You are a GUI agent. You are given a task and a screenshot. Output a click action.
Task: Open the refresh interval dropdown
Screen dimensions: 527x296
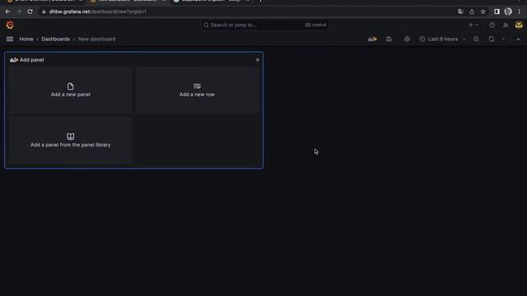click(503, 39)
